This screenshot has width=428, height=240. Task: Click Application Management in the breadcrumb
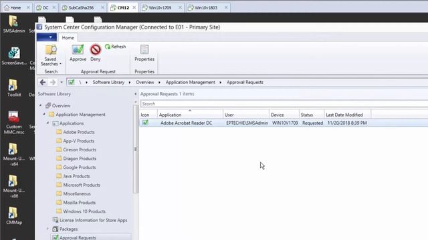(x=190, y=82)
